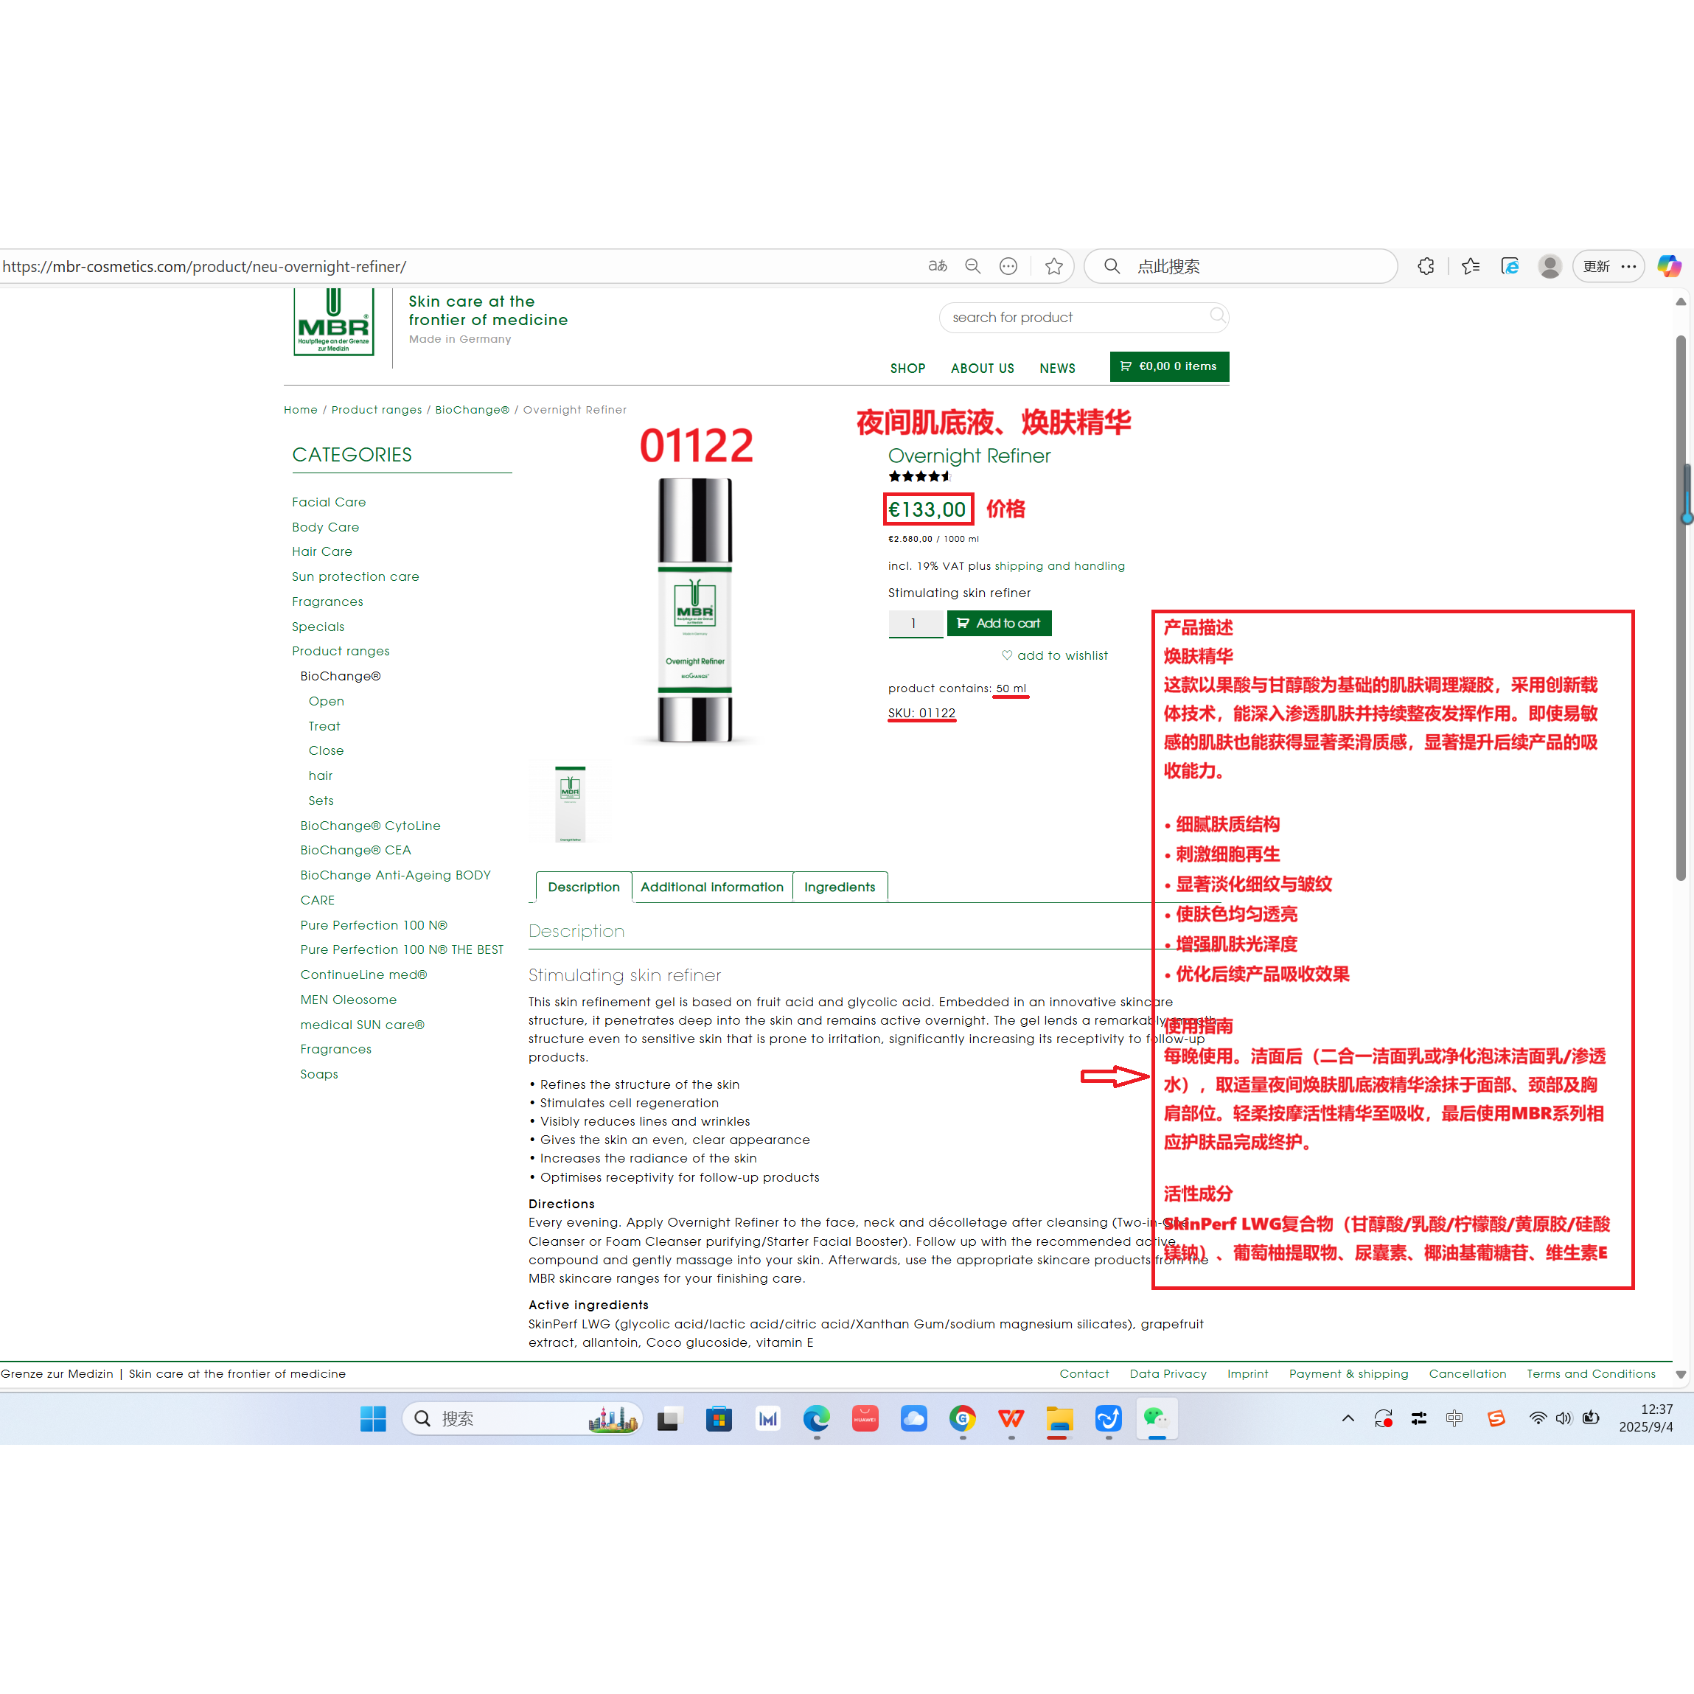This screenshot has width=1694, height=1694.
Task: Click the product search magnifier icon
Action: [x=1217, y=316]
